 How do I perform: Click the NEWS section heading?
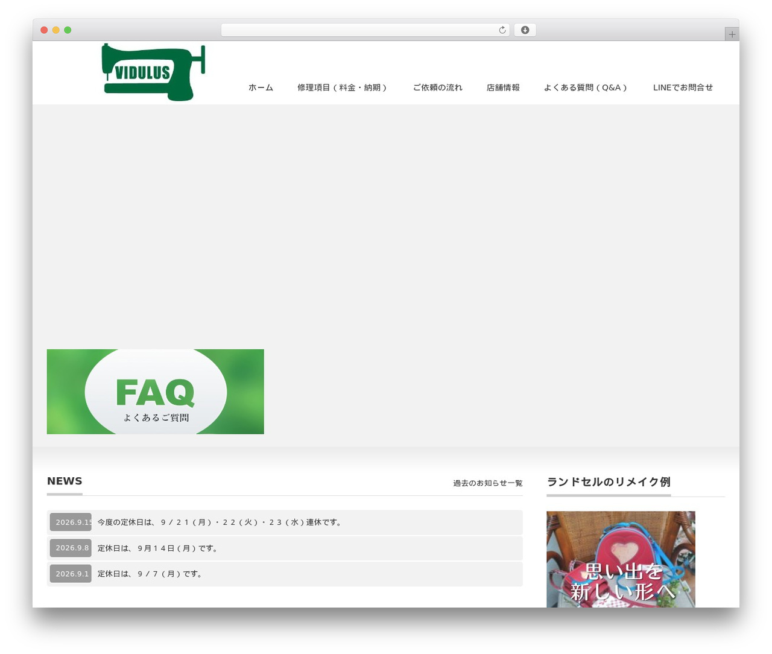pos(65,481)
